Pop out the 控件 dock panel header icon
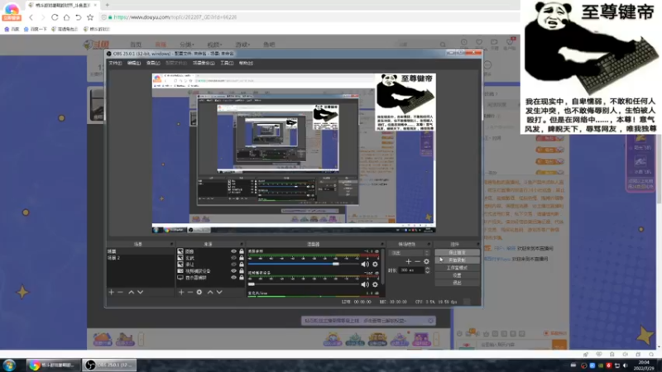The height and width of the screenshot is (372, 662). (x=477, y=244)
